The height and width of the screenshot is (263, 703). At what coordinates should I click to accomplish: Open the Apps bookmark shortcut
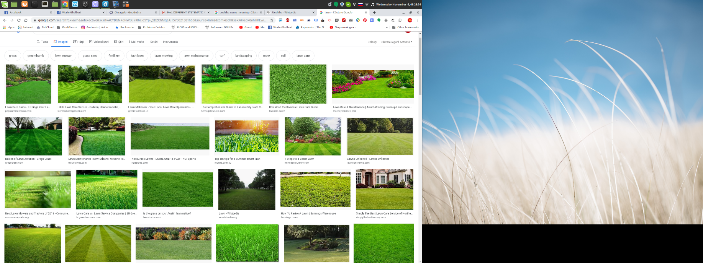point(9,27)
